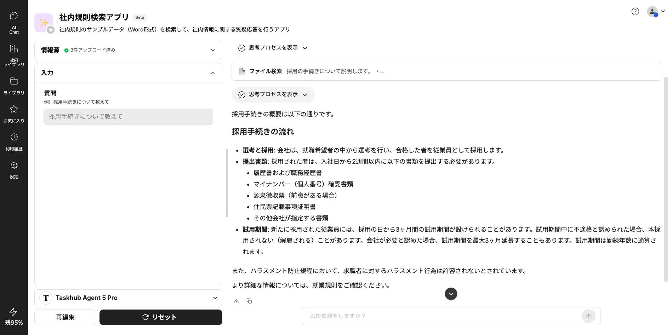The width and height of the screenshot is (672, 335).
Task: Toggle favorite star badge on app icon
Action: (x=51, y=30)
